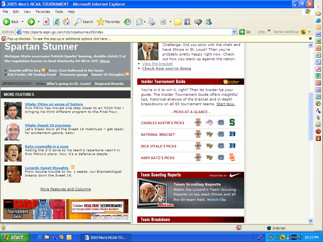Open 'Vitale: Pitino on verge of history' link
Viewport: 323px width, 242px height.
click(x=54, y=104)
